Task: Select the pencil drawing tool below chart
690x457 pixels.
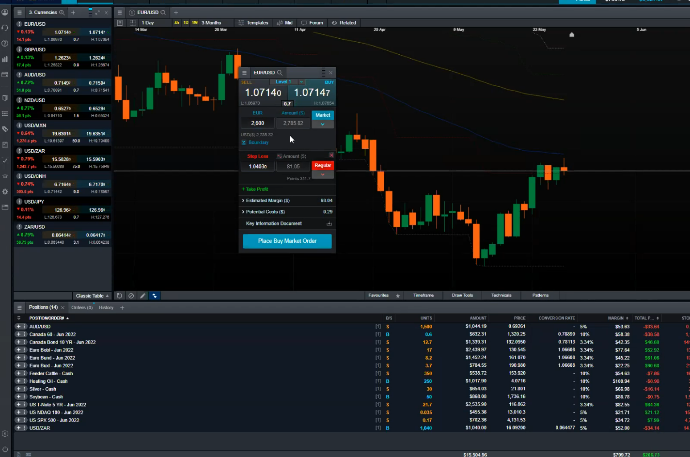Action: tap(142, 296)
